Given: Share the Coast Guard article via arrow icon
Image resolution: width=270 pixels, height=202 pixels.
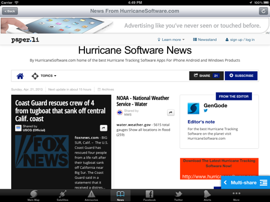Looking at the screenshot, I should [x=103, y=128].
